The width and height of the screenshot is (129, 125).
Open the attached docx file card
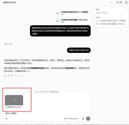[x=72, y=21]
